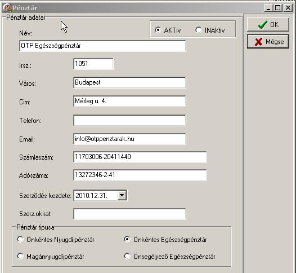Click the Adószáma tax number field
This screenshot has width=296, height=273.
tap(140, 175)
